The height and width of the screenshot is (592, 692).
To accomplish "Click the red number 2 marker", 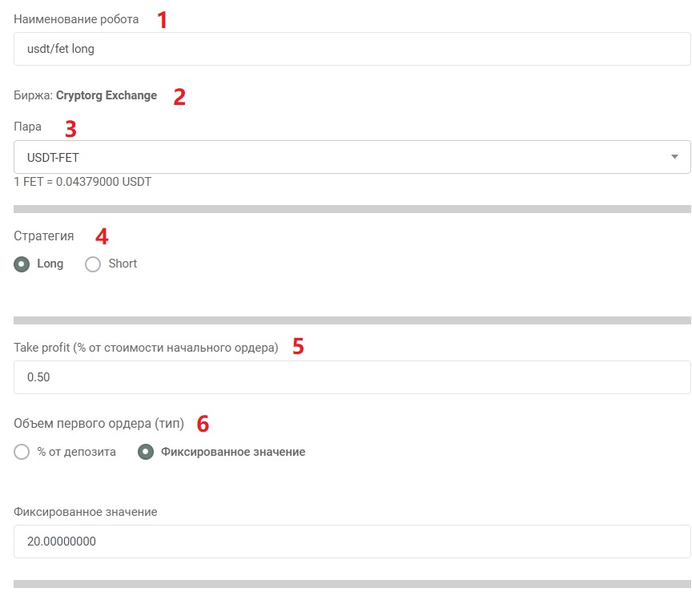I will pyautogui.click(x=179, y=97).
